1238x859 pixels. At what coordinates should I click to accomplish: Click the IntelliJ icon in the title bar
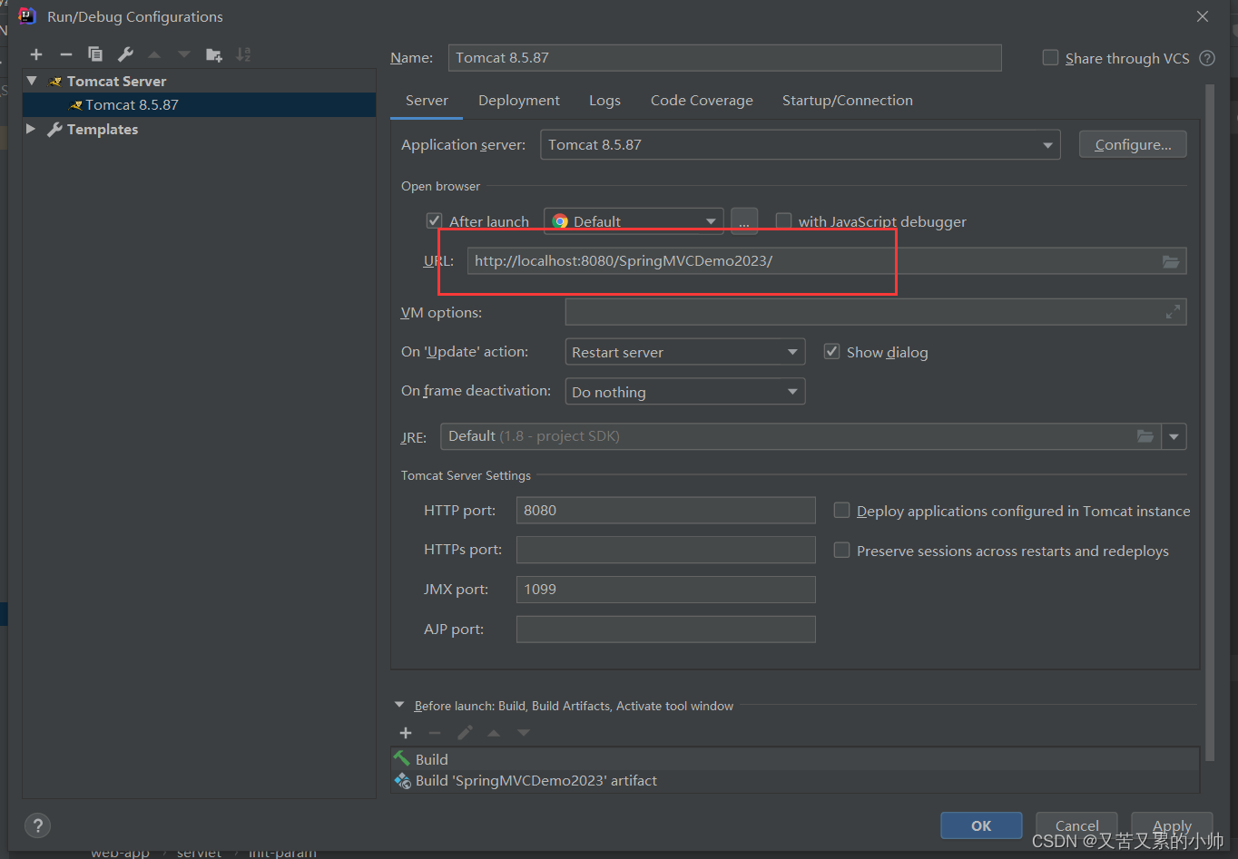click(27, 16)
